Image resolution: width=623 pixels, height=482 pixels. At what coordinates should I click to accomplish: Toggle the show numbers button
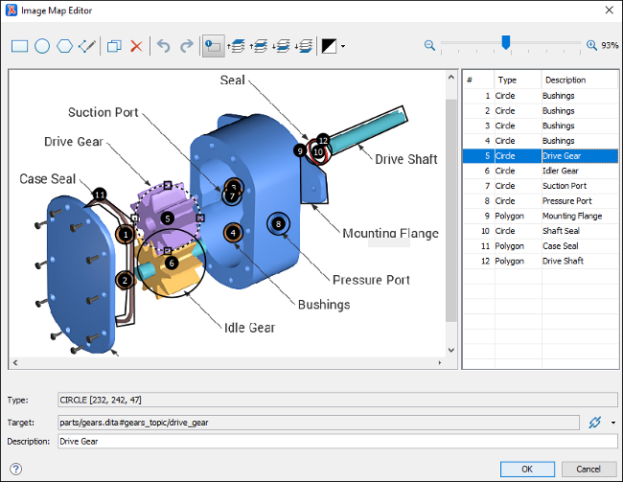click(x=213, y=46)
